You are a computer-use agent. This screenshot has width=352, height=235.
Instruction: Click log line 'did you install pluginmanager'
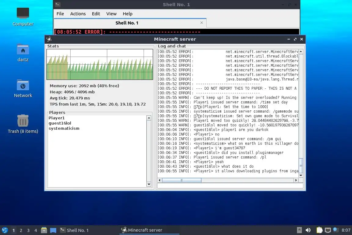coord(220,153)
